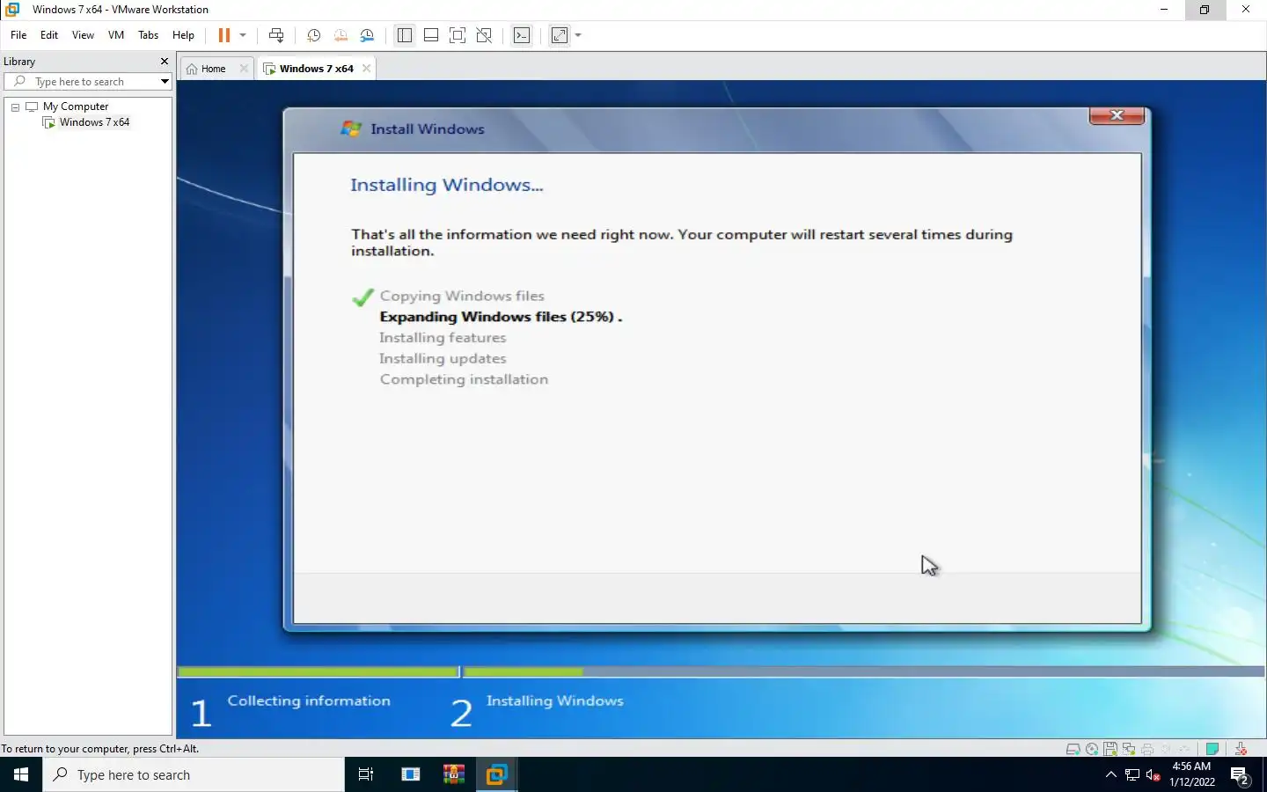The width and height of the screenshot is (1267, 792).
Task: Switch to the Home tab
Action: 213,69
